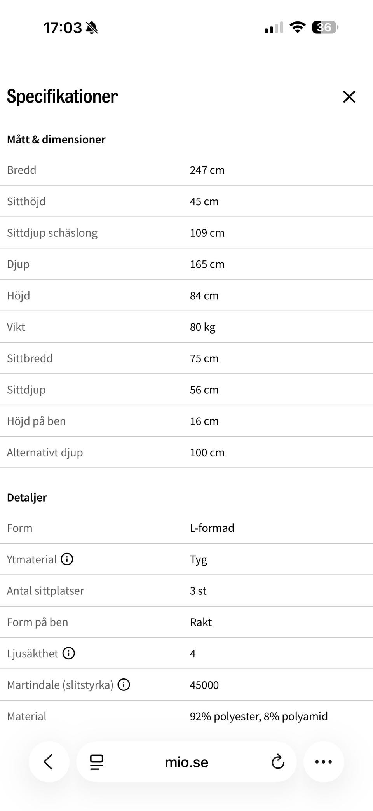
Task: Tap the Sittdjup schäslong row
Action: click(186, 232)
